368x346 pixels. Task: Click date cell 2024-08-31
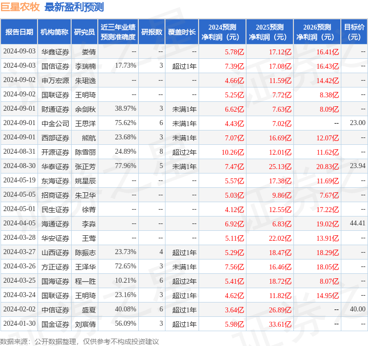(x=19, y=152)
